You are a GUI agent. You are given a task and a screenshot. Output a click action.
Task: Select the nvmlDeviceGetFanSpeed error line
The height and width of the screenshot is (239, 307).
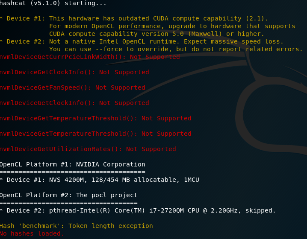pyautogui.click(x=72, y=87)
